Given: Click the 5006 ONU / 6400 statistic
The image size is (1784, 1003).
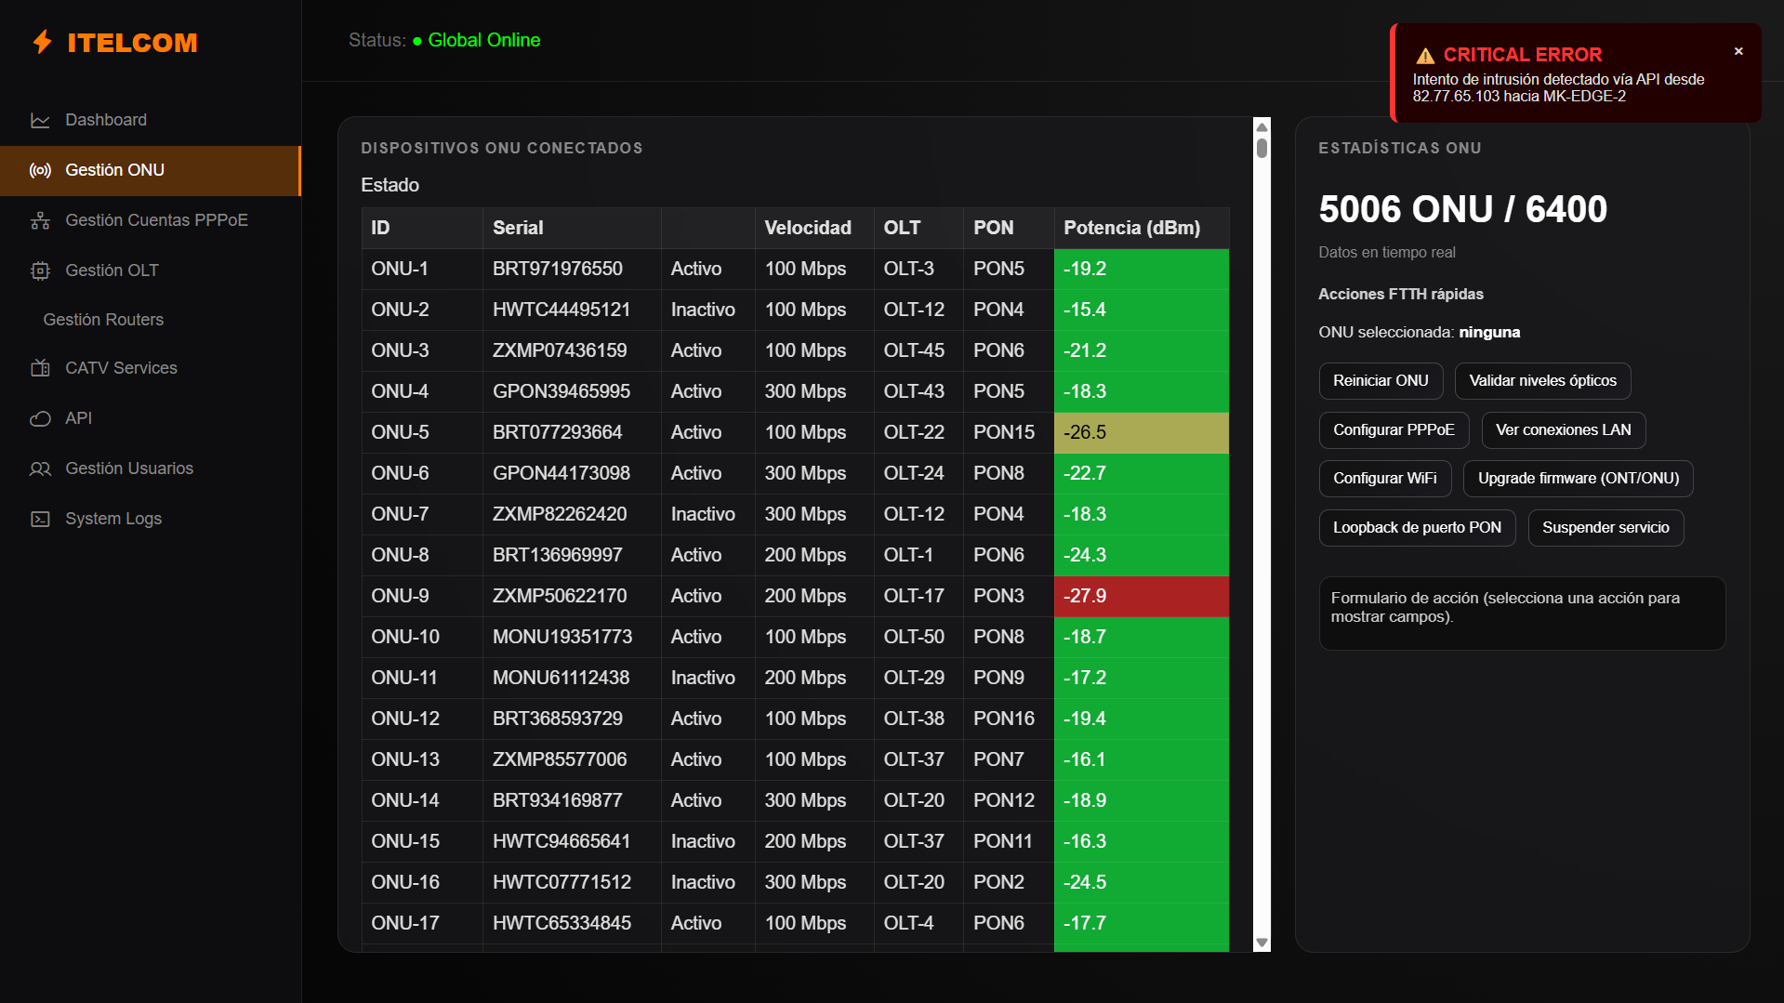Looking at the screenshot, I should 1462,209.
